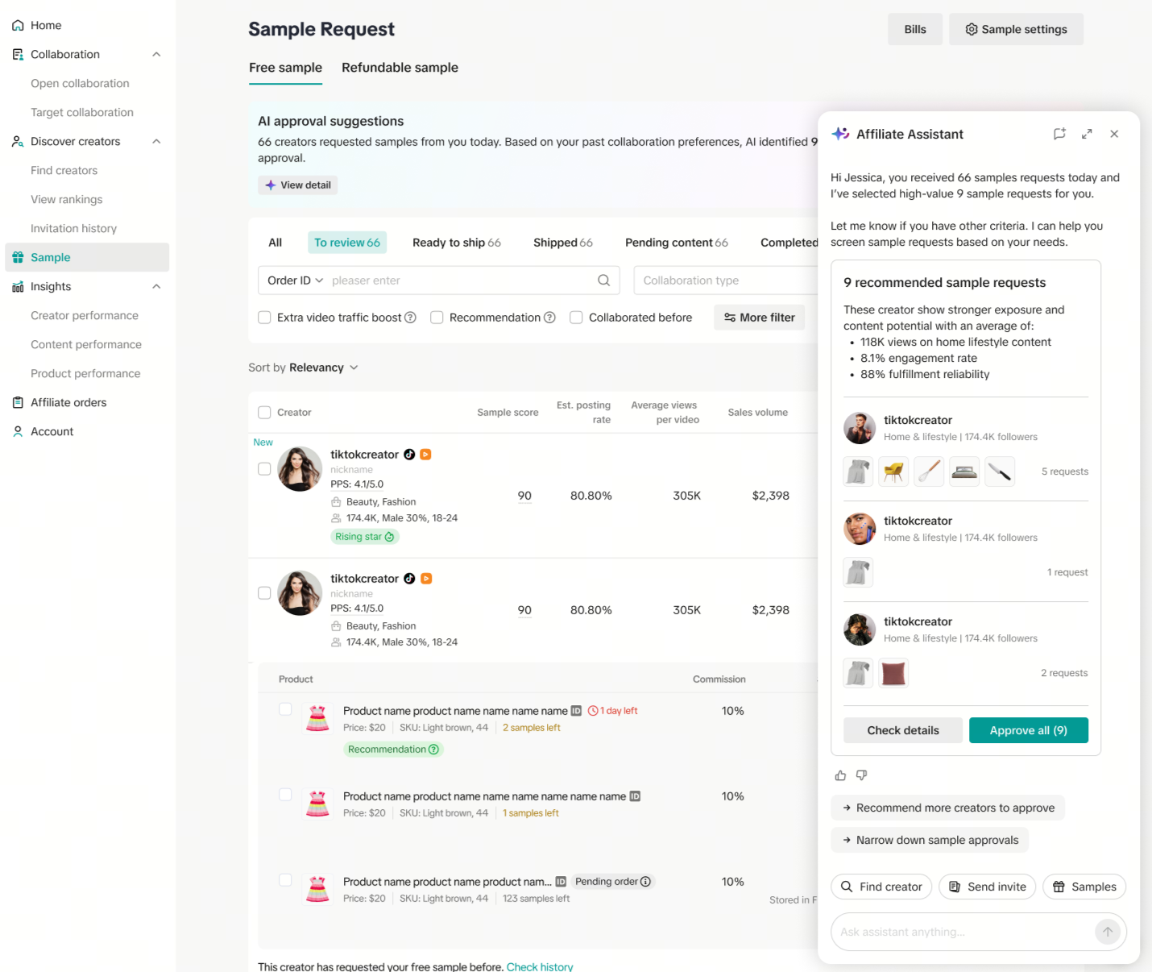This screenshot has width=1152, height=972.
Task: Collapse the Discover creators sidebar section
Action: (156, 142)
